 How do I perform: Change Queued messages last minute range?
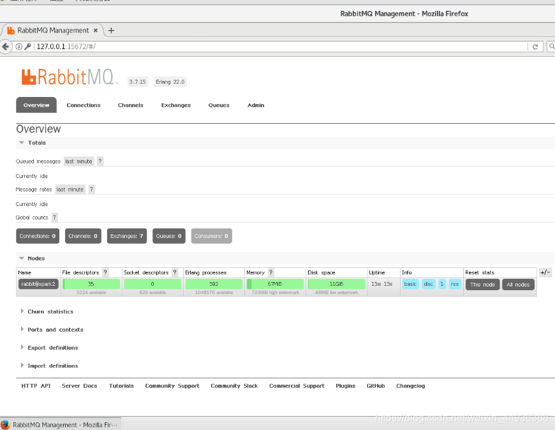79,161
